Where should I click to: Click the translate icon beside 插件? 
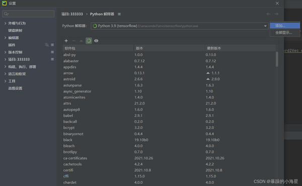pos(47,45)
